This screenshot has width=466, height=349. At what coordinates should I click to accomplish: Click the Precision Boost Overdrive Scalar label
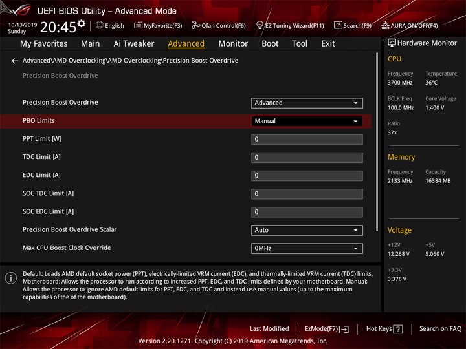[69, 229]
